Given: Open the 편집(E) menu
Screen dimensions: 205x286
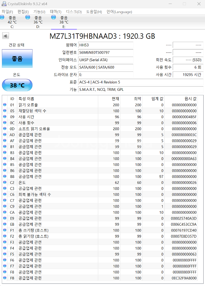Looking at the screenshot, I should [x=23, y=12].
